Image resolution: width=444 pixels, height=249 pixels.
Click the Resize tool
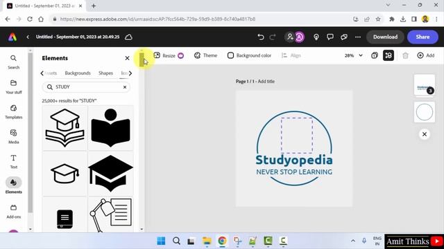coord(169,55)
